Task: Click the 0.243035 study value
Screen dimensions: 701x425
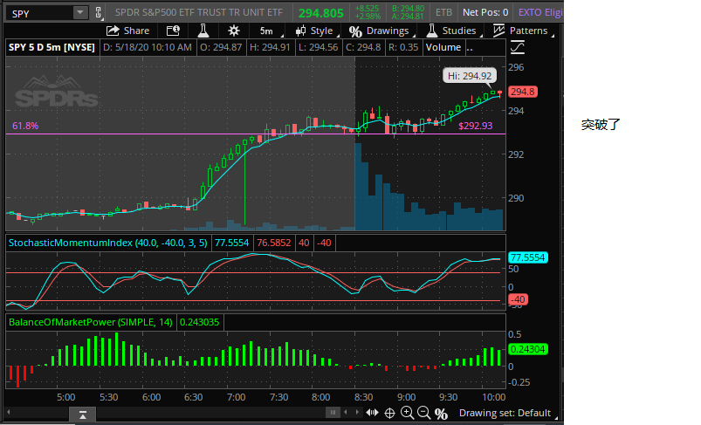Action: tap(199, 322)
